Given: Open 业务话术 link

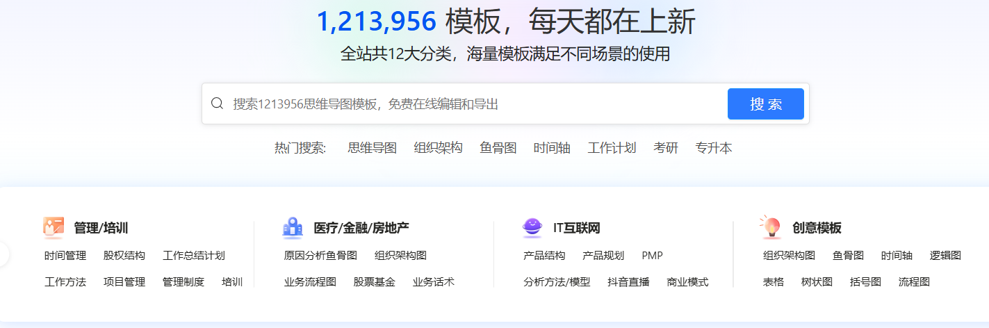Looking at the screenshot, I should click(433, 282).
